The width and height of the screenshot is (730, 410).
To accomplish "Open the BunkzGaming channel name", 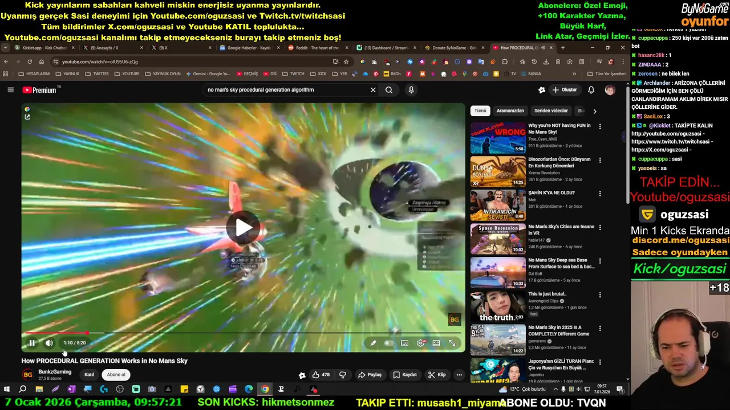I will 55,372.
